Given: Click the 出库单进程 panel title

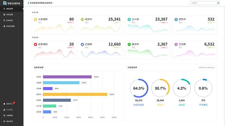Looking at the screenshot, I should [x=39, y=67].
